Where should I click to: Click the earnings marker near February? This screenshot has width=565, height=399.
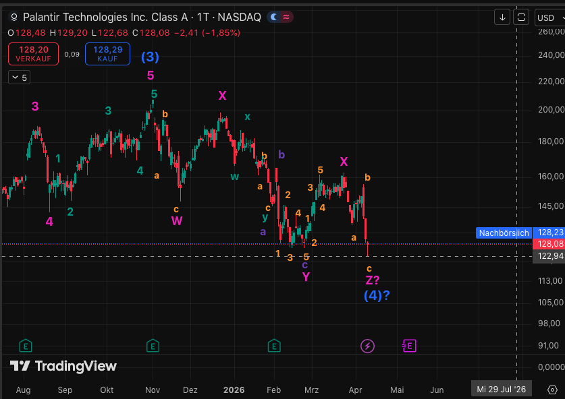274,346
